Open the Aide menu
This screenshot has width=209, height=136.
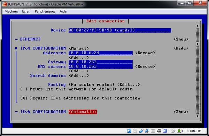[63, 11]
